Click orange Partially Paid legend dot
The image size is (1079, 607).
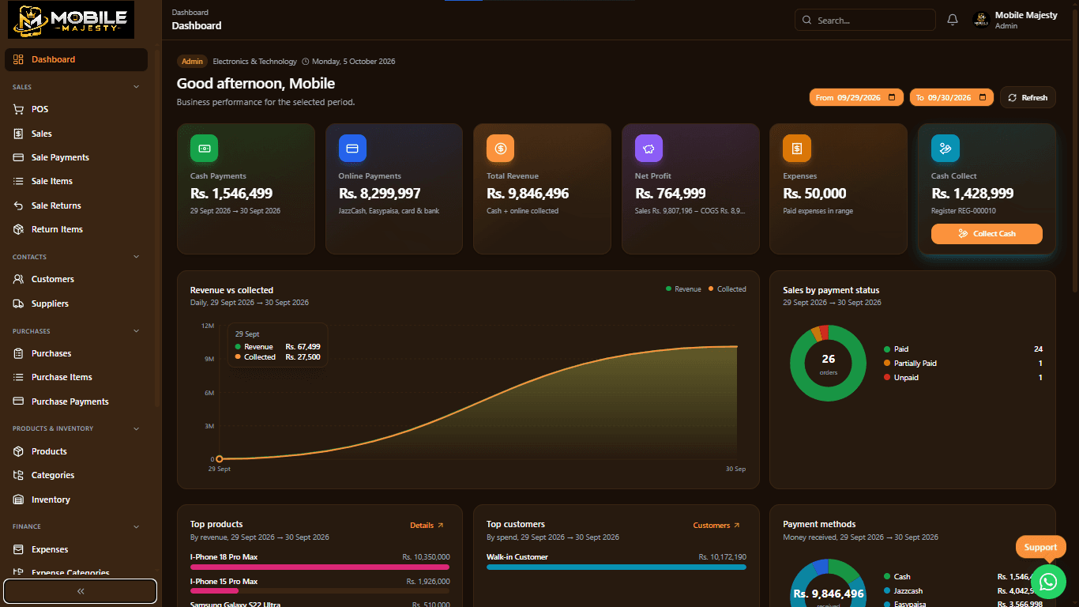[x=887, y=364]
